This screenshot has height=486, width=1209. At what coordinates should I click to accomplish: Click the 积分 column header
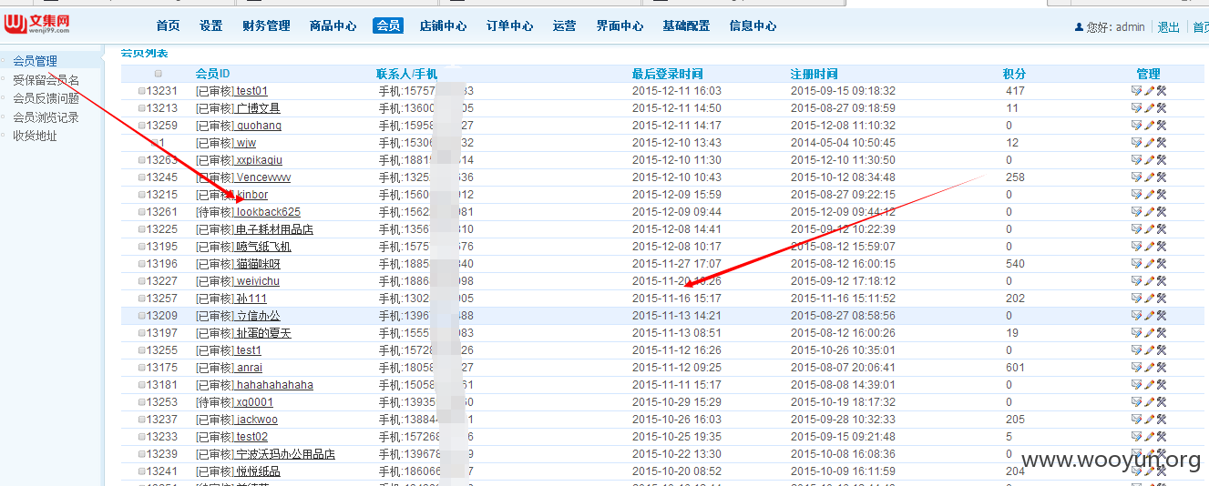[x=1014, y=74]
